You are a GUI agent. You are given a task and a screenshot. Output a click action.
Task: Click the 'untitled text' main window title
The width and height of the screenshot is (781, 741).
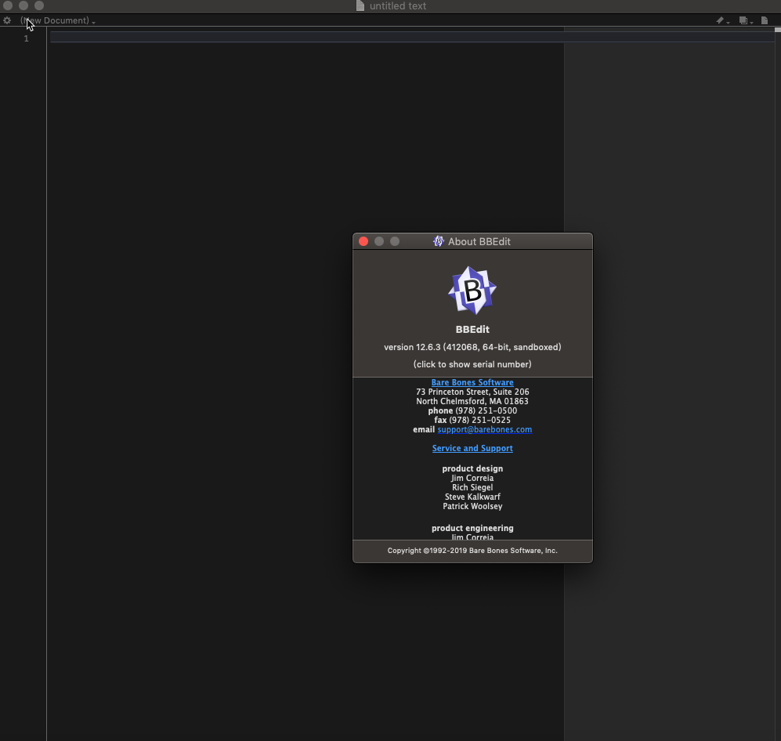pos(397,6)
